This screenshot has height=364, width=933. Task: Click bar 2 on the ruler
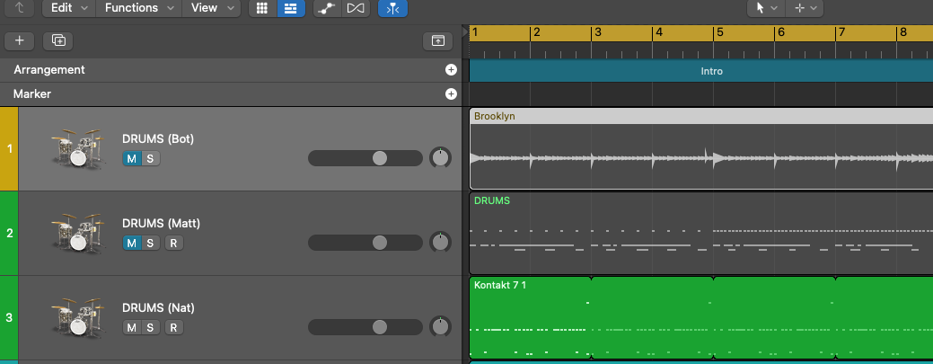[x=537, y=32]
